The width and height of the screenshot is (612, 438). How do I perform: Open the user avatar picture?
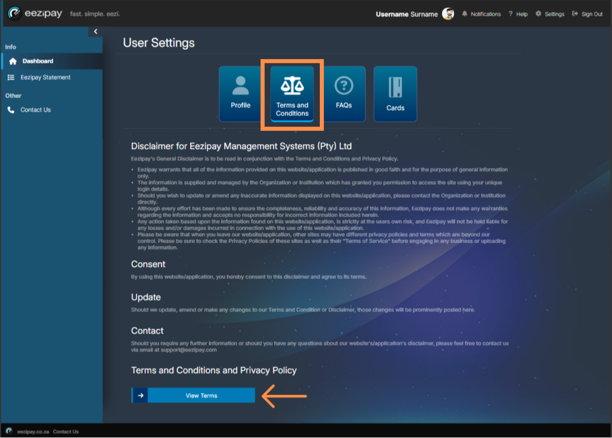[448, 14]
